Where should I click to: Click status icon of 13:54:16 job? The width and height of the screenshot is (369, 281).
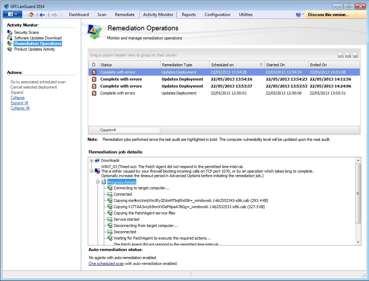tap(94, 79)
